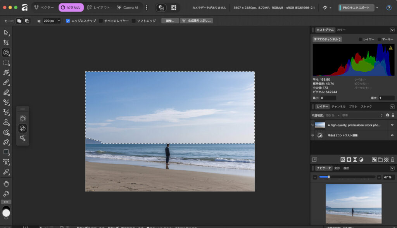This screenshot has height=228, width=397.
Task: Enable the すべてのレイヤー checkbox
Action: click(x=101, y=21)
